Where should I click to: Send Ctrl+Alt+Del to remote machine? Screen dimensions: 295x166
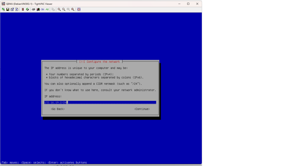tap(33, 10)
